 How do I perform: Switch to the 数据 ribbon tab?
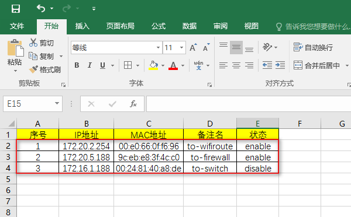coord(190,26)
